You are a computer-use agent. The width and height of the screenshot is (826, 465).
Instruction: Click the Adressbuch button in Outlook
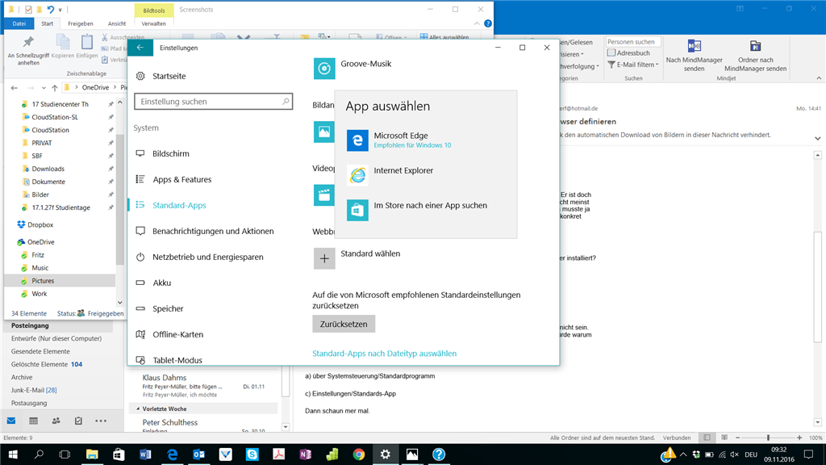[628, 52]
